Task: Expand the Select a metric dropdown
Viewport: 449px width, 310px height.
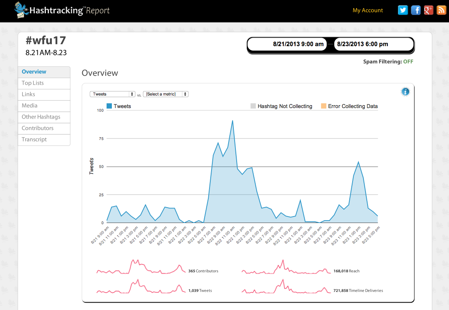Action: [166, 94]
